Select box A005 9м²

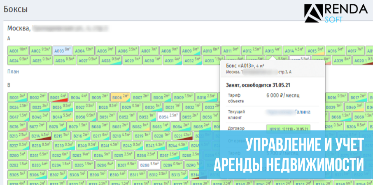point(105,50)
